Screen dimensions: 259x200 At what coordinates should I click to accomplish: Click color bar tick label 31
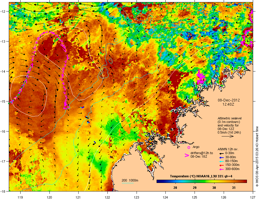(x=234, y=188)
